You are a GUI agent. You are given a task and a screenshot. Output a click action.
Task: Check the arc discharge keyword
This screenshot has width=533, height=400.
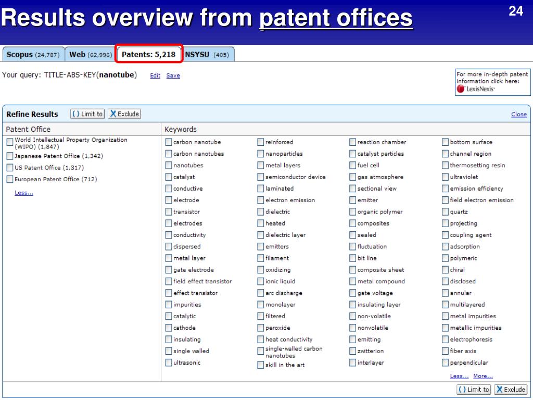click(x=261, y=293)
